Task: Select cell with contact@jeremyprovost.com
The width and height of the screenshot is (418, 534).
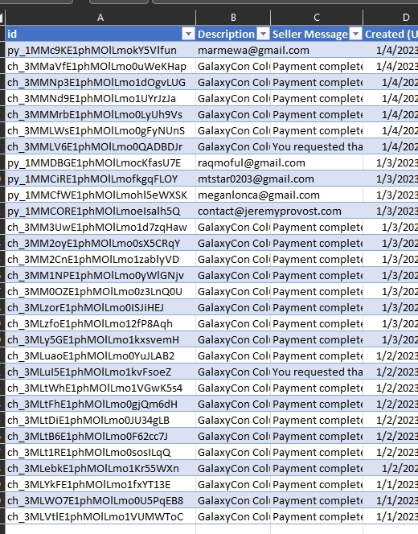Action: tap(233, 212)
